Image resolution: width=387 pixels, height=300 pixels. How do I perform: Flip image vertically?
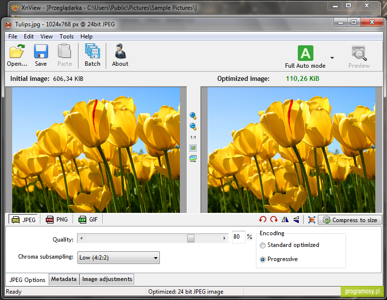296,219
